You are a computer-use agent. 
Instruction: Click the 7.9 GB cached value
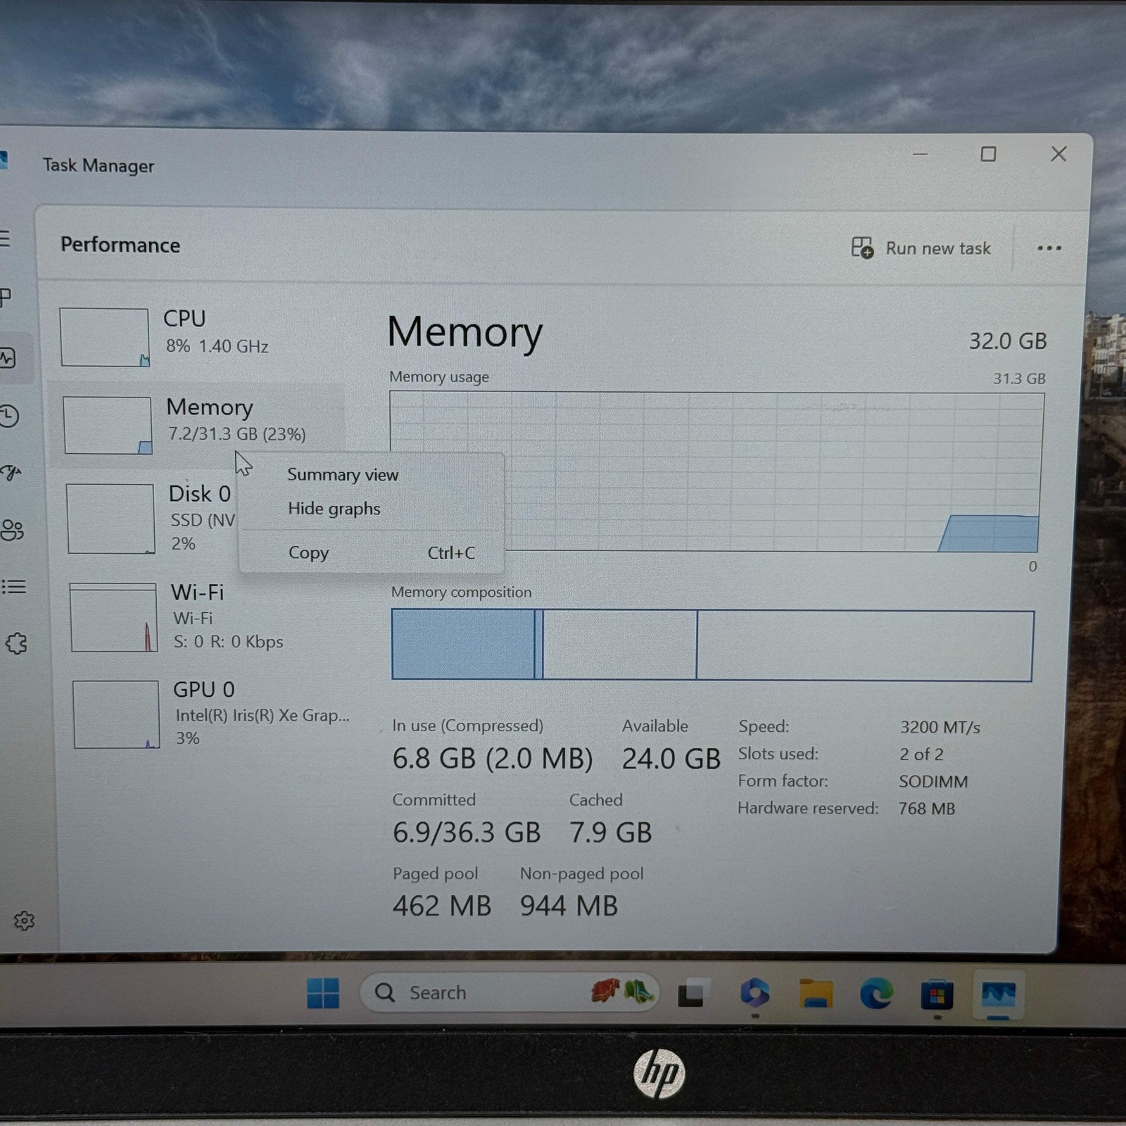point(611,833)
